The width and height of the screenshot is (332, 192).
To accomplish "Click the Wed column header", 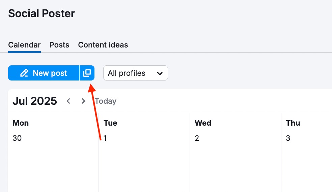I will coord(203,123).
